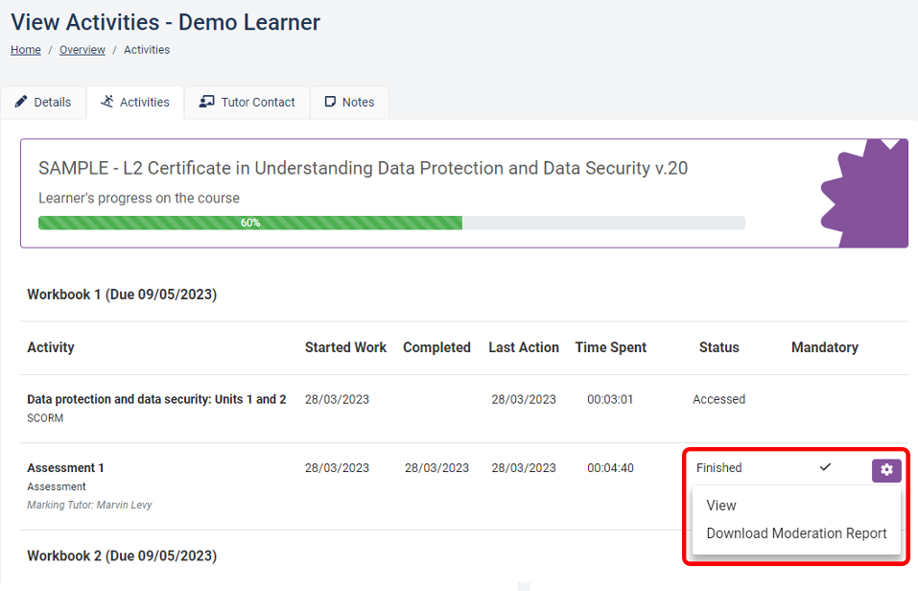Click time spent 00:04:40
Screen dimensions: 918x591
610,468
